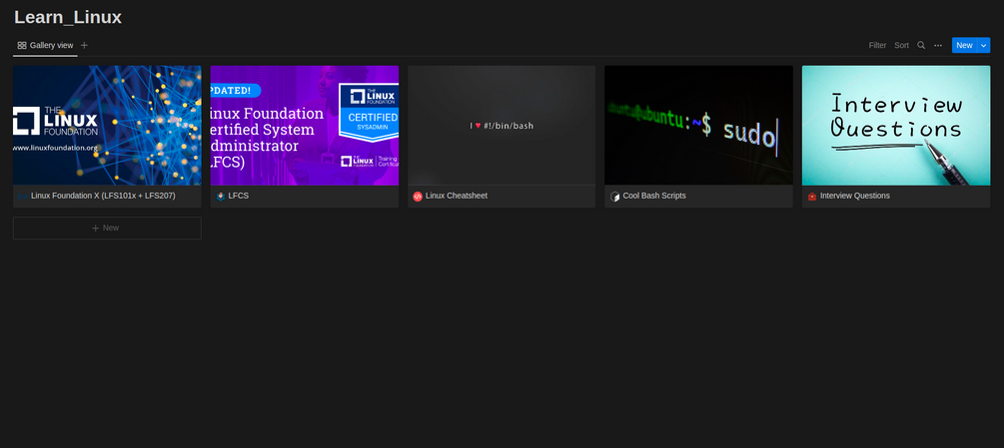
Task: Open the 'Cool Bash Scripts' card title
Action: 654,196
